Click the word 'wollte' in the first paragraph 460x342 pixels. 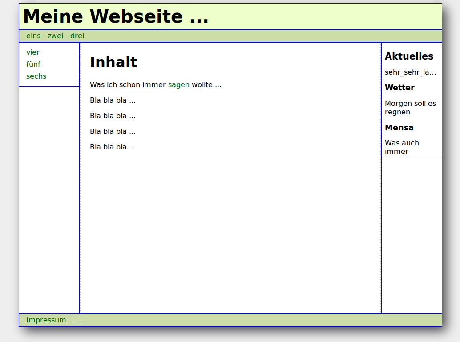202,85
